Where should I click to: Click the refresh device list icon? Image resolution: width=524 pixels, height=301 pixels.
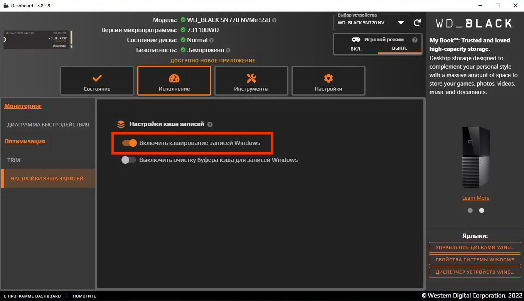(417, 23)
